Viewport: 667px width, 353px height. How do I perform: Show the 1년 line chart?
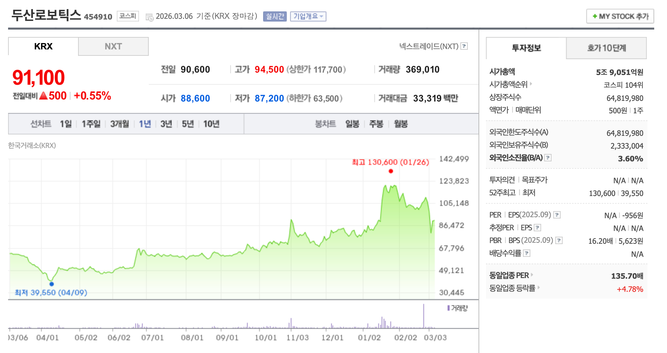[x=145, y=124]
